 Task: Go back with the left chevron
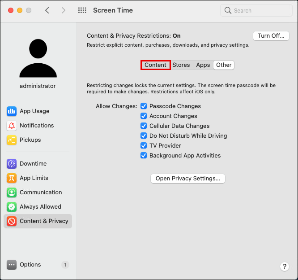pos(47,10)
